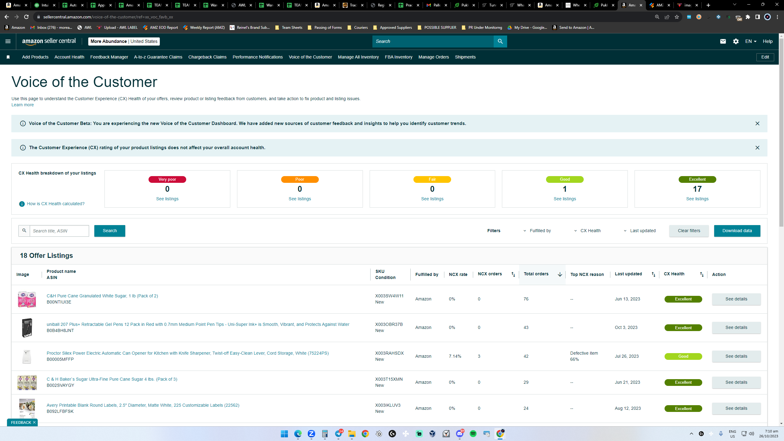Expand the CX Health filter dropdown
The width and height of the screenshot is (784, 441).
point(587,231)
